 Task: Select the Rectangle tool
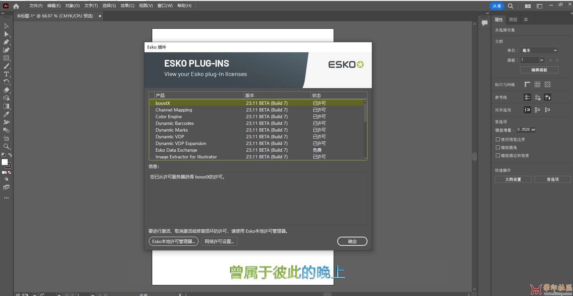coord(6,58)
